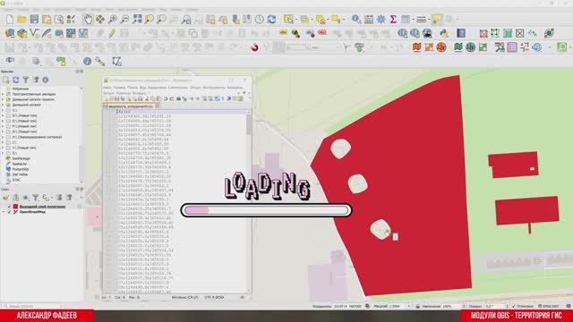Open the Identify Features tool

coord(356,19)
